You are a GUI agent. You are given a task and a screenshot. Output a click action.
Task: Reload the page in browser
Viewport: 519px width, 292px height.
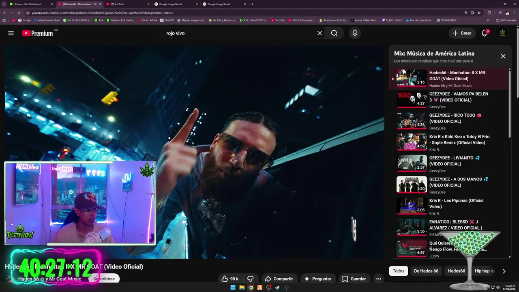[x=19, y=13]
